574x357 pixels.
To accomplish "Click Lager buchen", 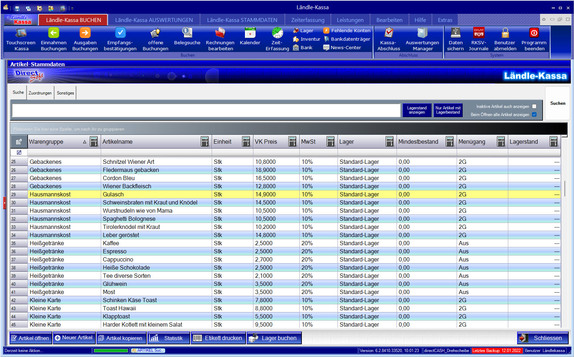I will pos(274,338).
